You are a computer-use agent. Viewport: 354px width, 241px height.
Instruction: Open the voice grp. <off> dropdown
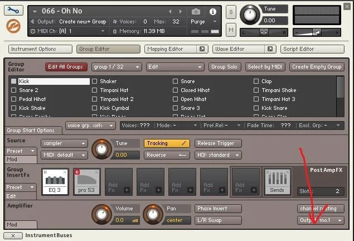(x=90, y=126)
